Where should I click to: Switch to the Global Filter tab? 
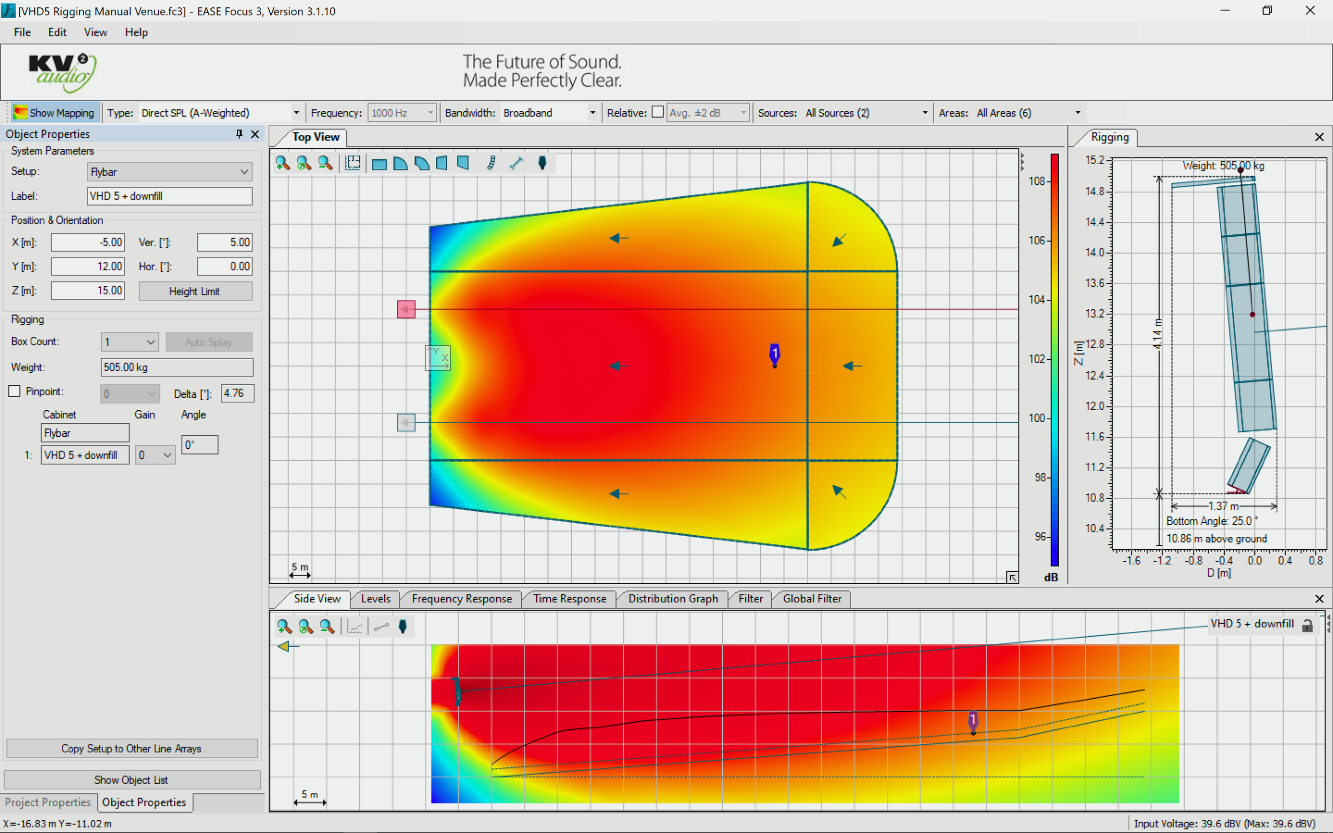[x=812, y=599]
